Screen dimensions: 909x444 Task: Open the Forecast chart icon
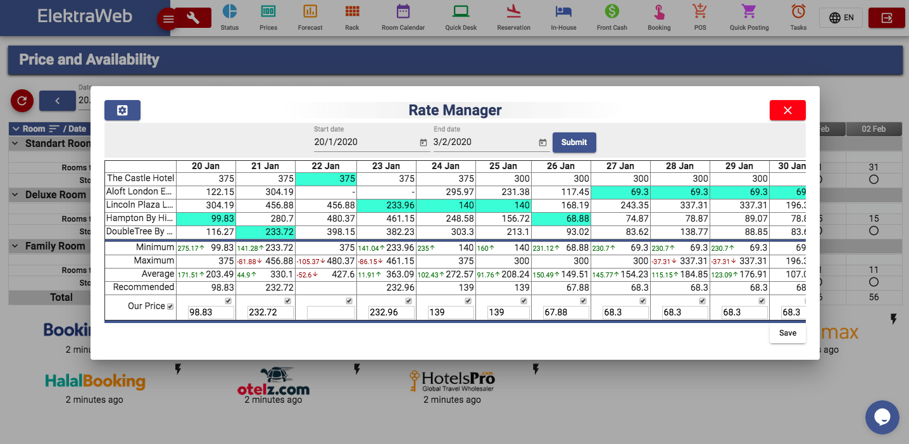[310, 11]
